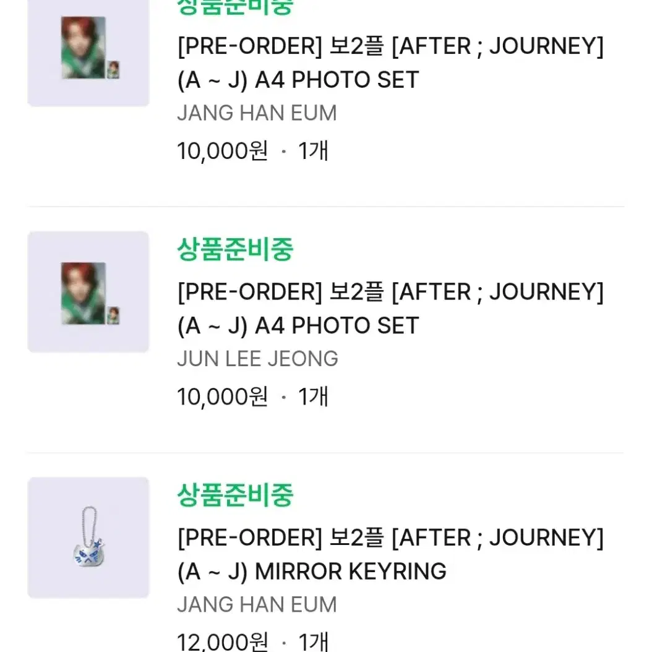This screenshot has width=652, height=652.
Task: Select JANG HAN EUM option under first photo set
Action: pos(257,113)
